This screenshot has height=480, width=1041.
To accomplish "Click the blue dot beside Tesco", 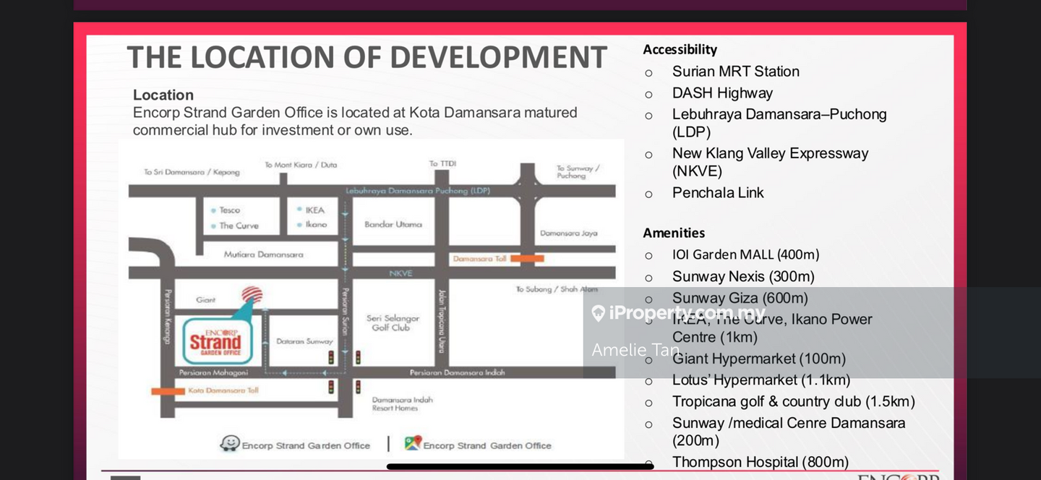I will coord(214,210).
